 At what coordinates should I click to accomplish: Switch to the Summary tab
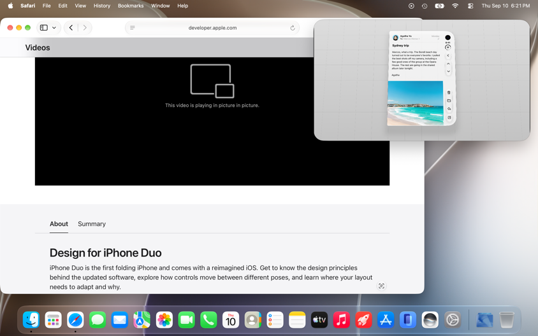pyautogui.click(x=92, y=223)
